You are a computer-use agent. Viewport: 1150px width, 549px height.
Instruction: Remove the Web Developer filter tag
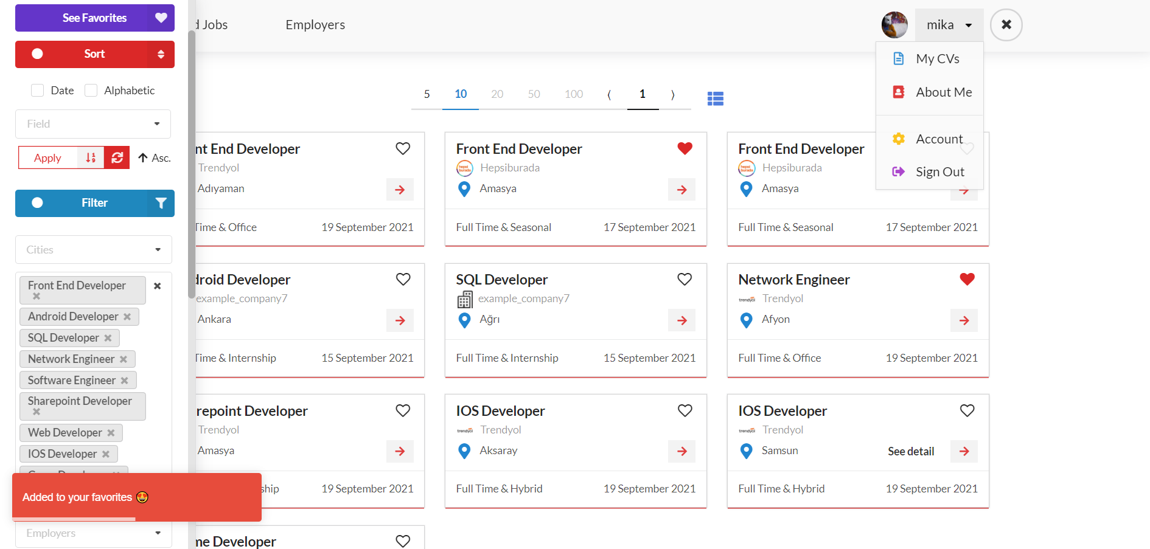pyautogui.click(x=111, y=433)
